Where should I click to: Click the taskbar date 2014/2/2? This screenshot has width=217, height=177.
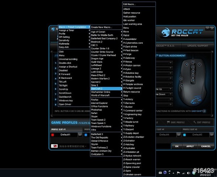click(205, 175)
